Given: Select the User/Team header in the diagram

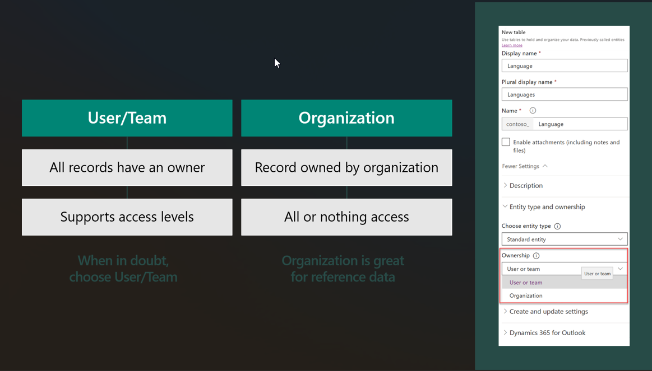Looking at the screenshot, I should coord(127,118).
